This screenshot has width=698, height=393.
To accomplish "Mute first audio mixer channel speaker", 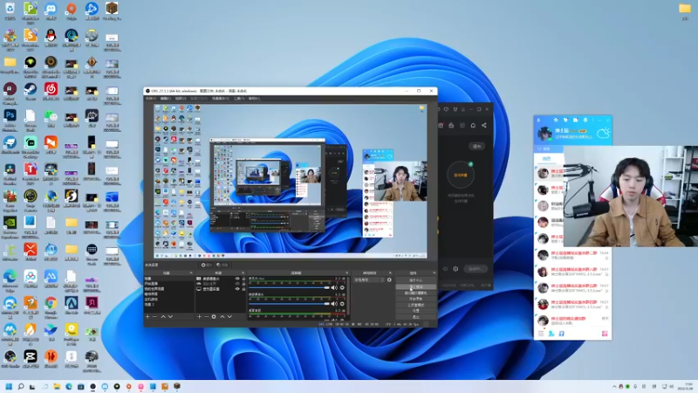I will coord(334,288).
